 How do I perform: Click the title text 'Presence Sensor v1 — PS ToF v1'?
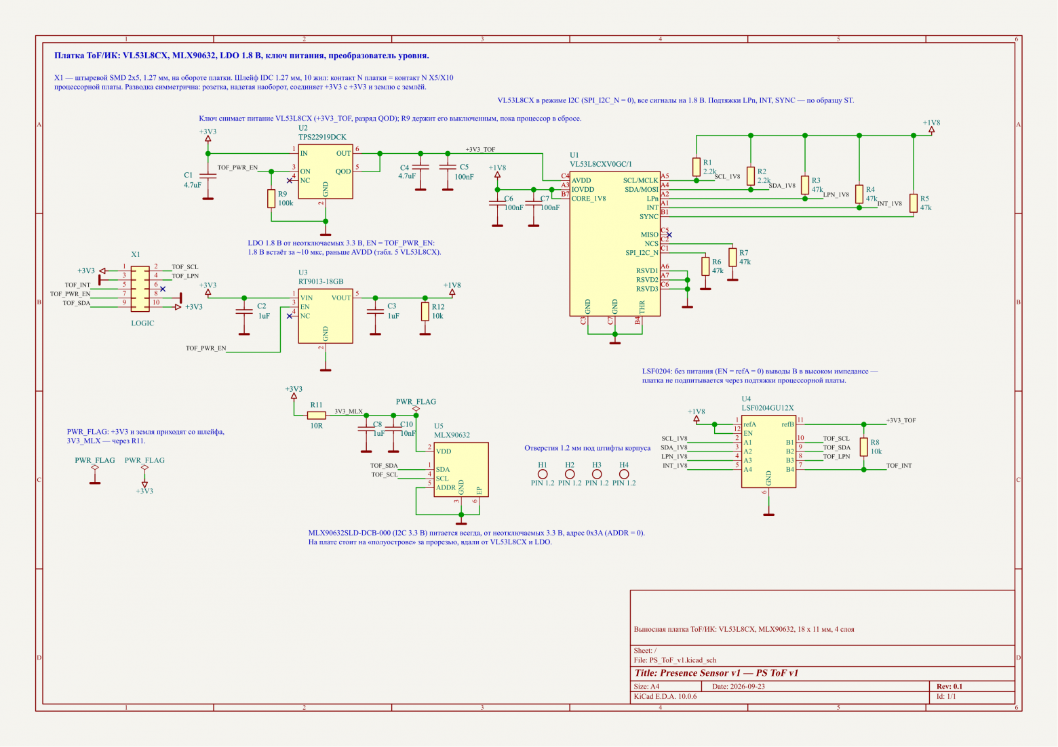716,673
